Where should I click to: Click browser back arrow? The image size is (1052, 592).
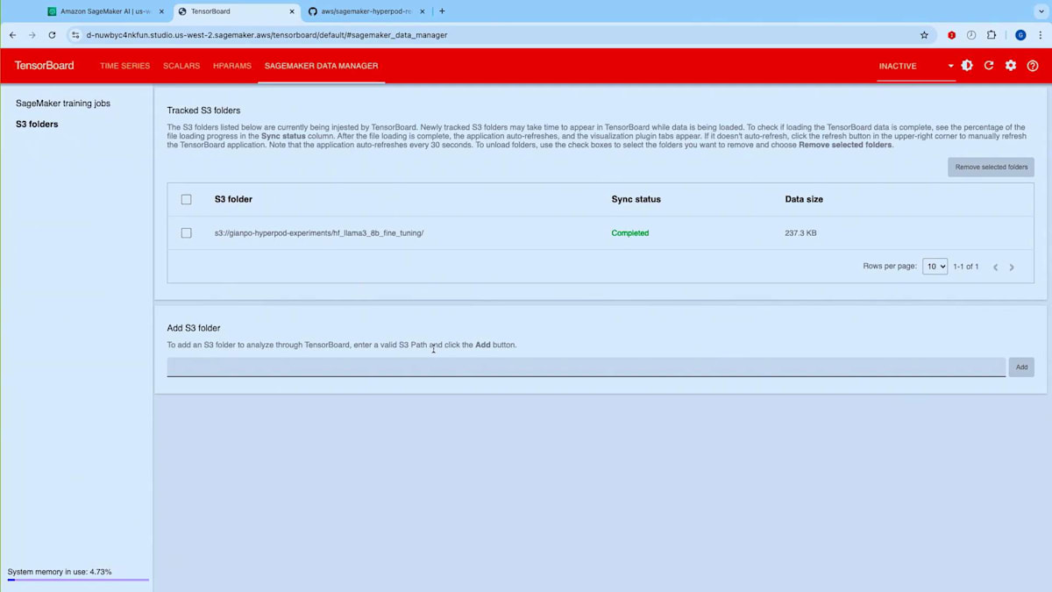[12, 35]
